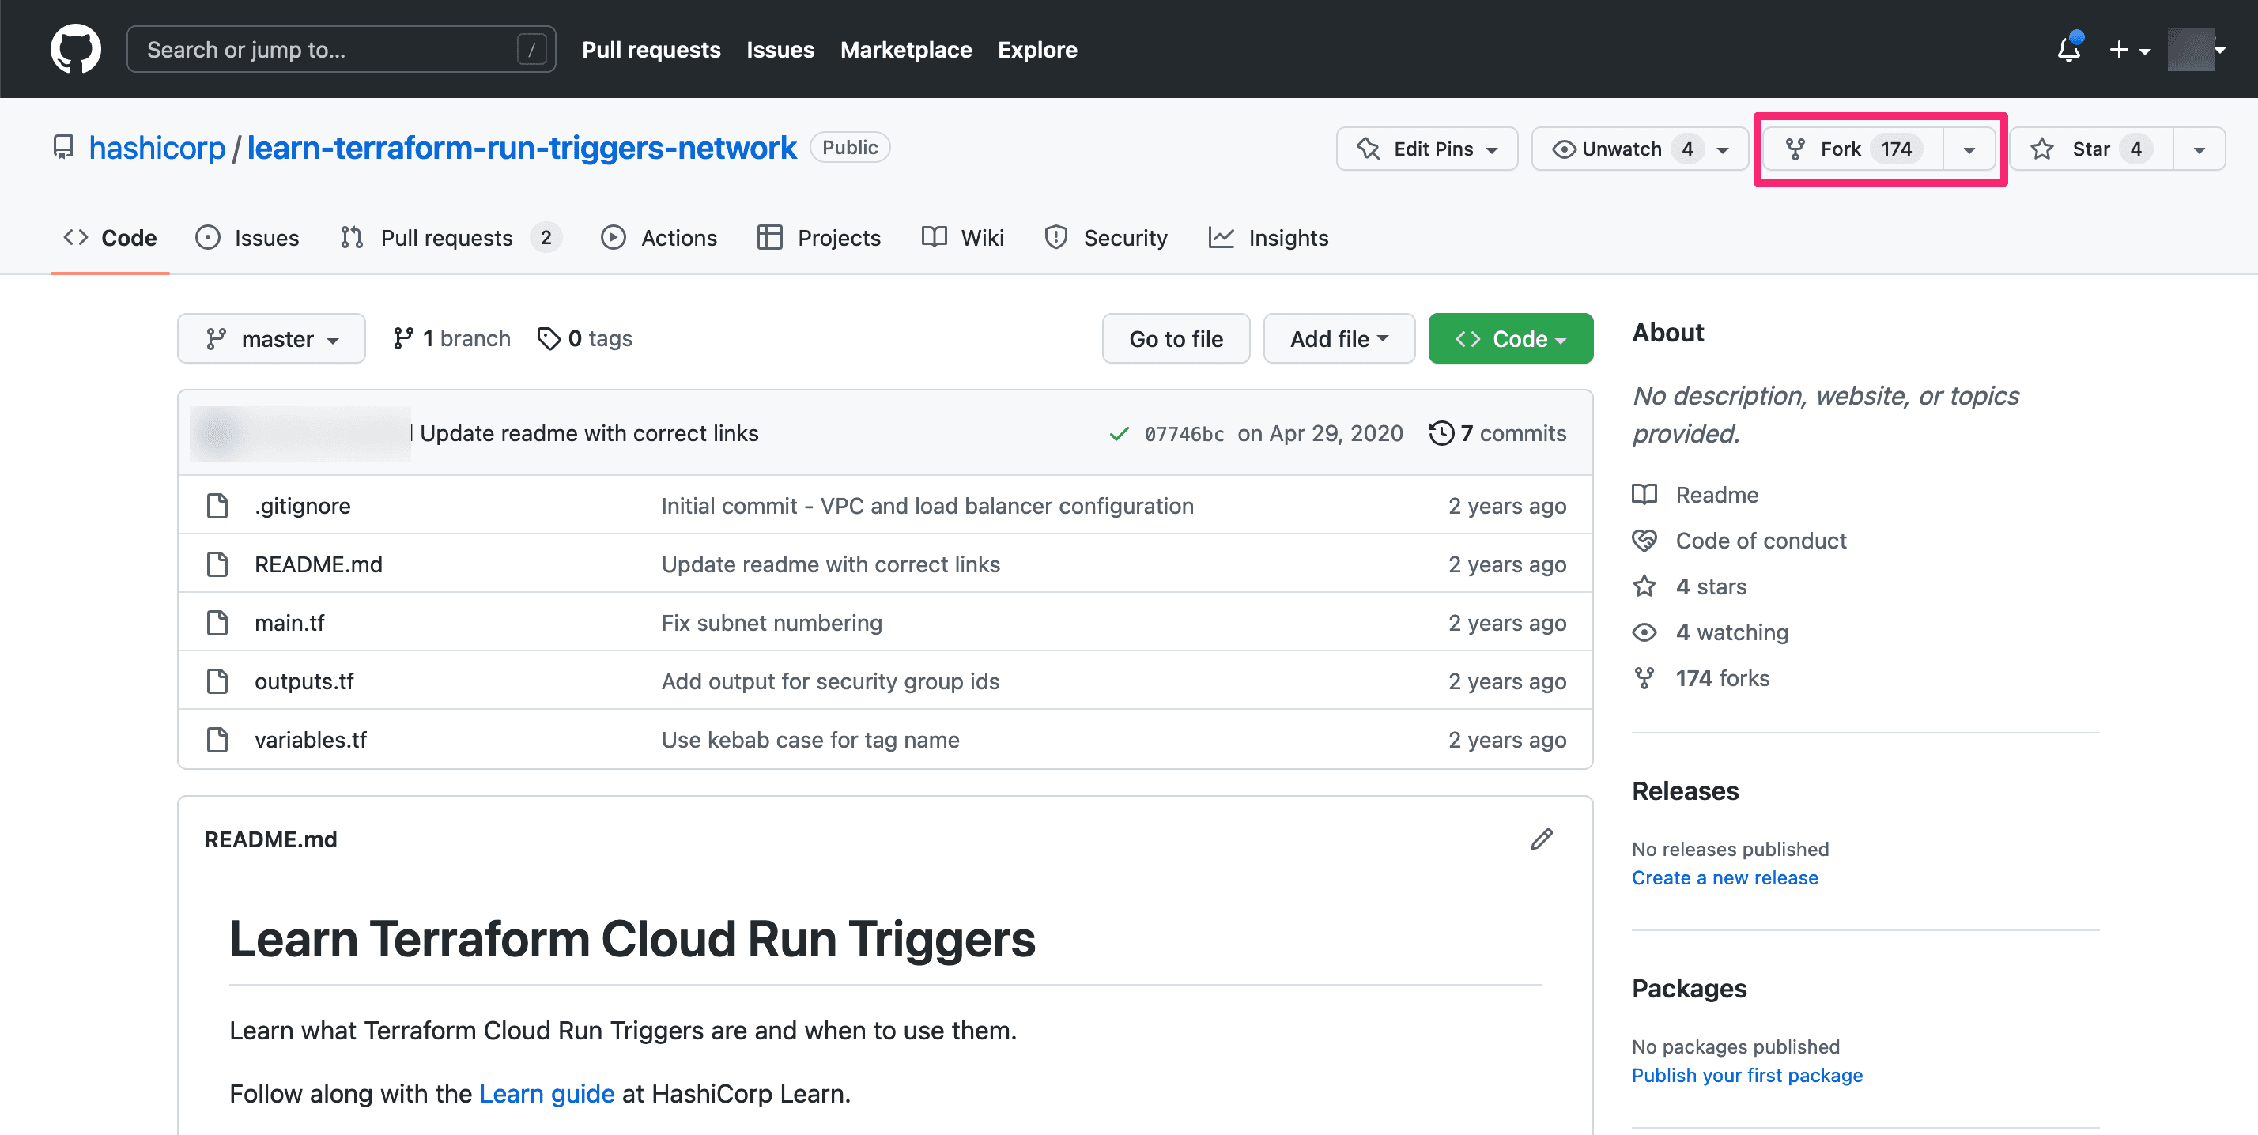The image size is (2258, 1135).
Task: Open Add output for security group ids commit
Action: pyautogui.click(x=830, y=681)
